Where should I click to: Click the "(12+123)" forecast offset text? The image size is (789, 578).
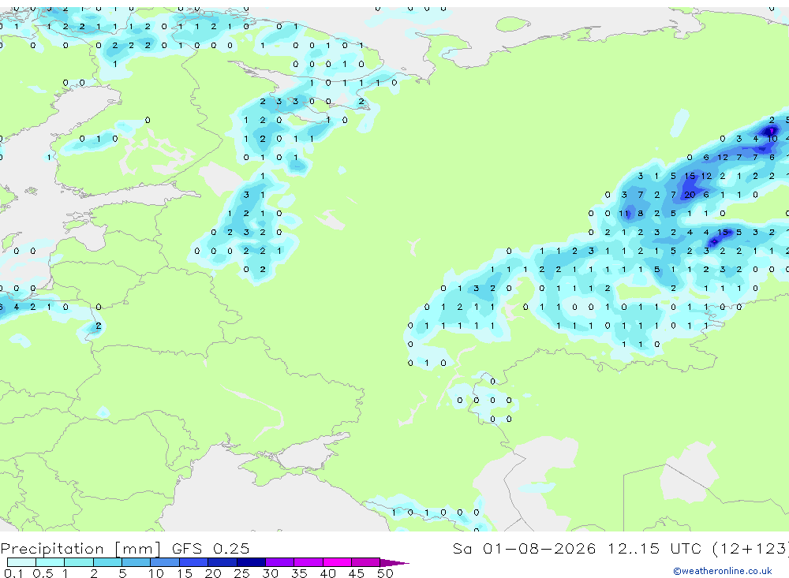(x=750, y=549)
